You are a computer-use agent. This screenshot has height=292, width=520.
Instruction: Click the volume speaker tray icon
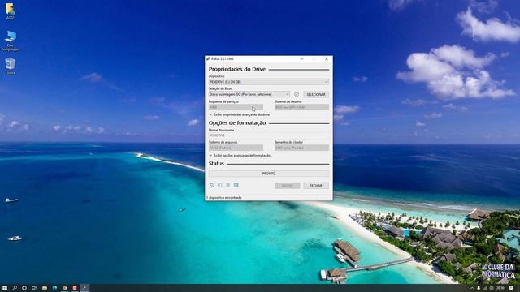492,288
